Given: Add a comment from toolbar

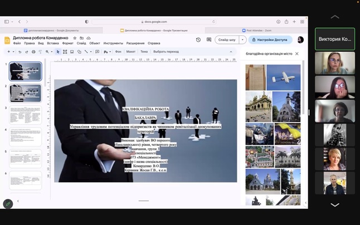Looking at the screenshot, I should (x=97, y=52).
